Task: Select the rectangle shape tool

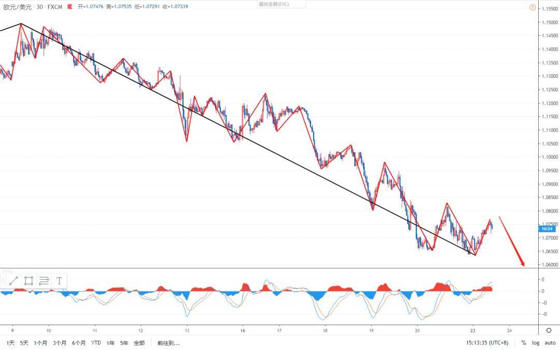Action: pos(29,281)
